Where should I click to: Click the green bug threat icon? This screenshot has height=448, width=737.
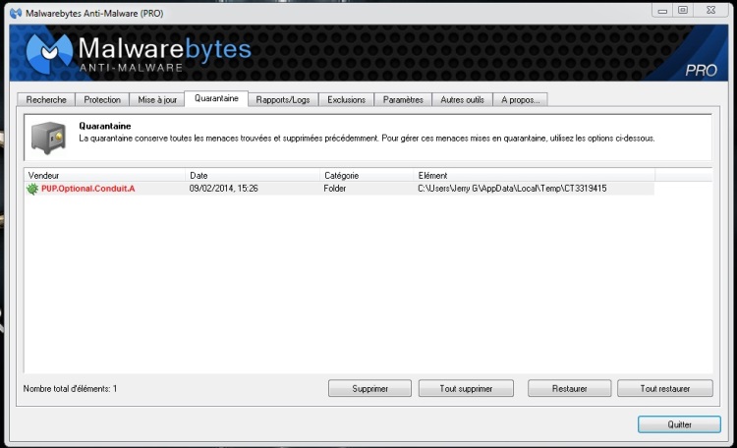[x=32, y=189]
